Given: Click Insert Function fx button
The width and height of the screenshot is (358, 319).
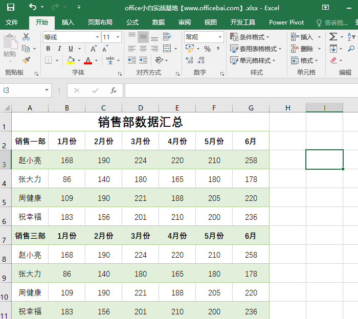Looking at the screenshot, I should [x=113, y=90].
